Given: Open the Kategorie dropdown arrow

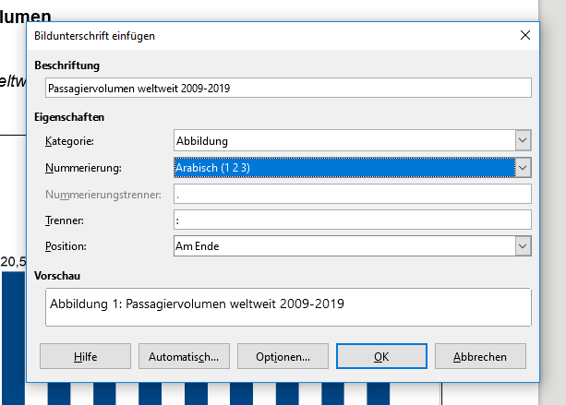Looking at the screenshot, I should coord(523,140).
